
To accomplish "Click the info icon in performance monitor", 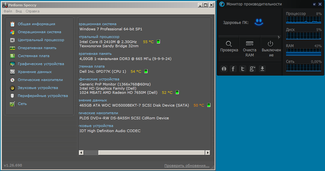I will pos(224,69).
